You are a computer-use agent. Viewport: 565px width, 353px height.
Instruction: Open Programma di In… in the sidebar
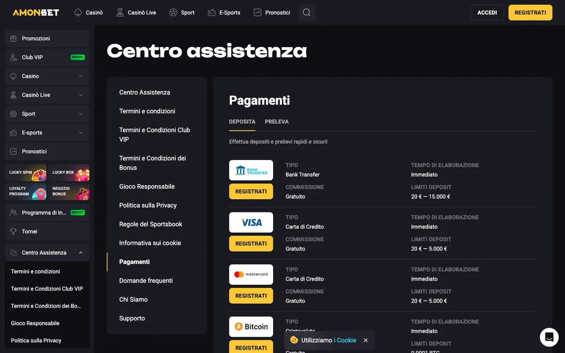47,213
